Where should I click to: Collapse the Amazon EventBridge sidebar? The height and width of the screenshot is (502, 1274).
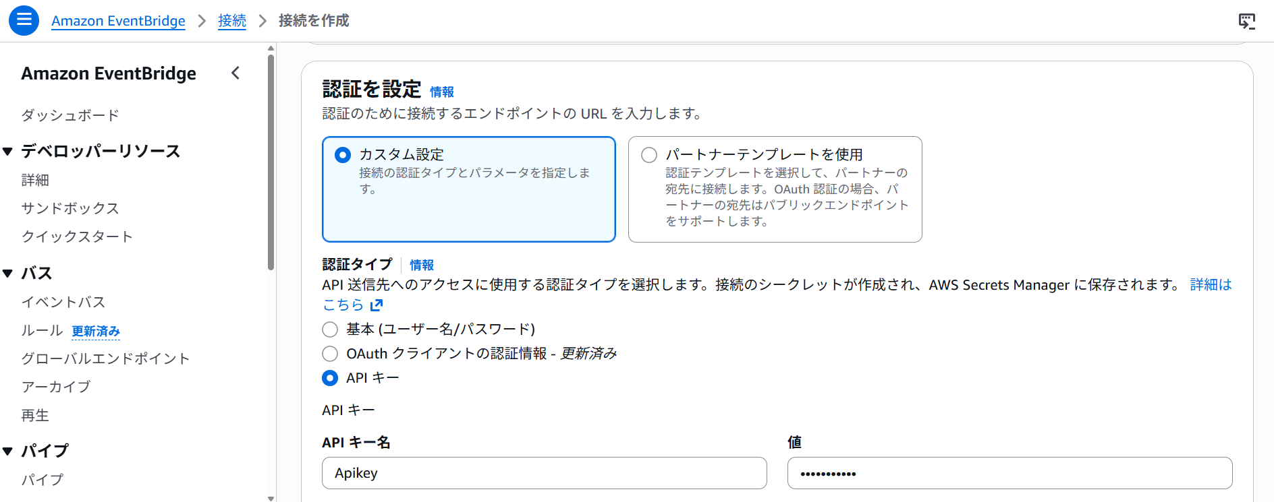[x=236, y=73]
